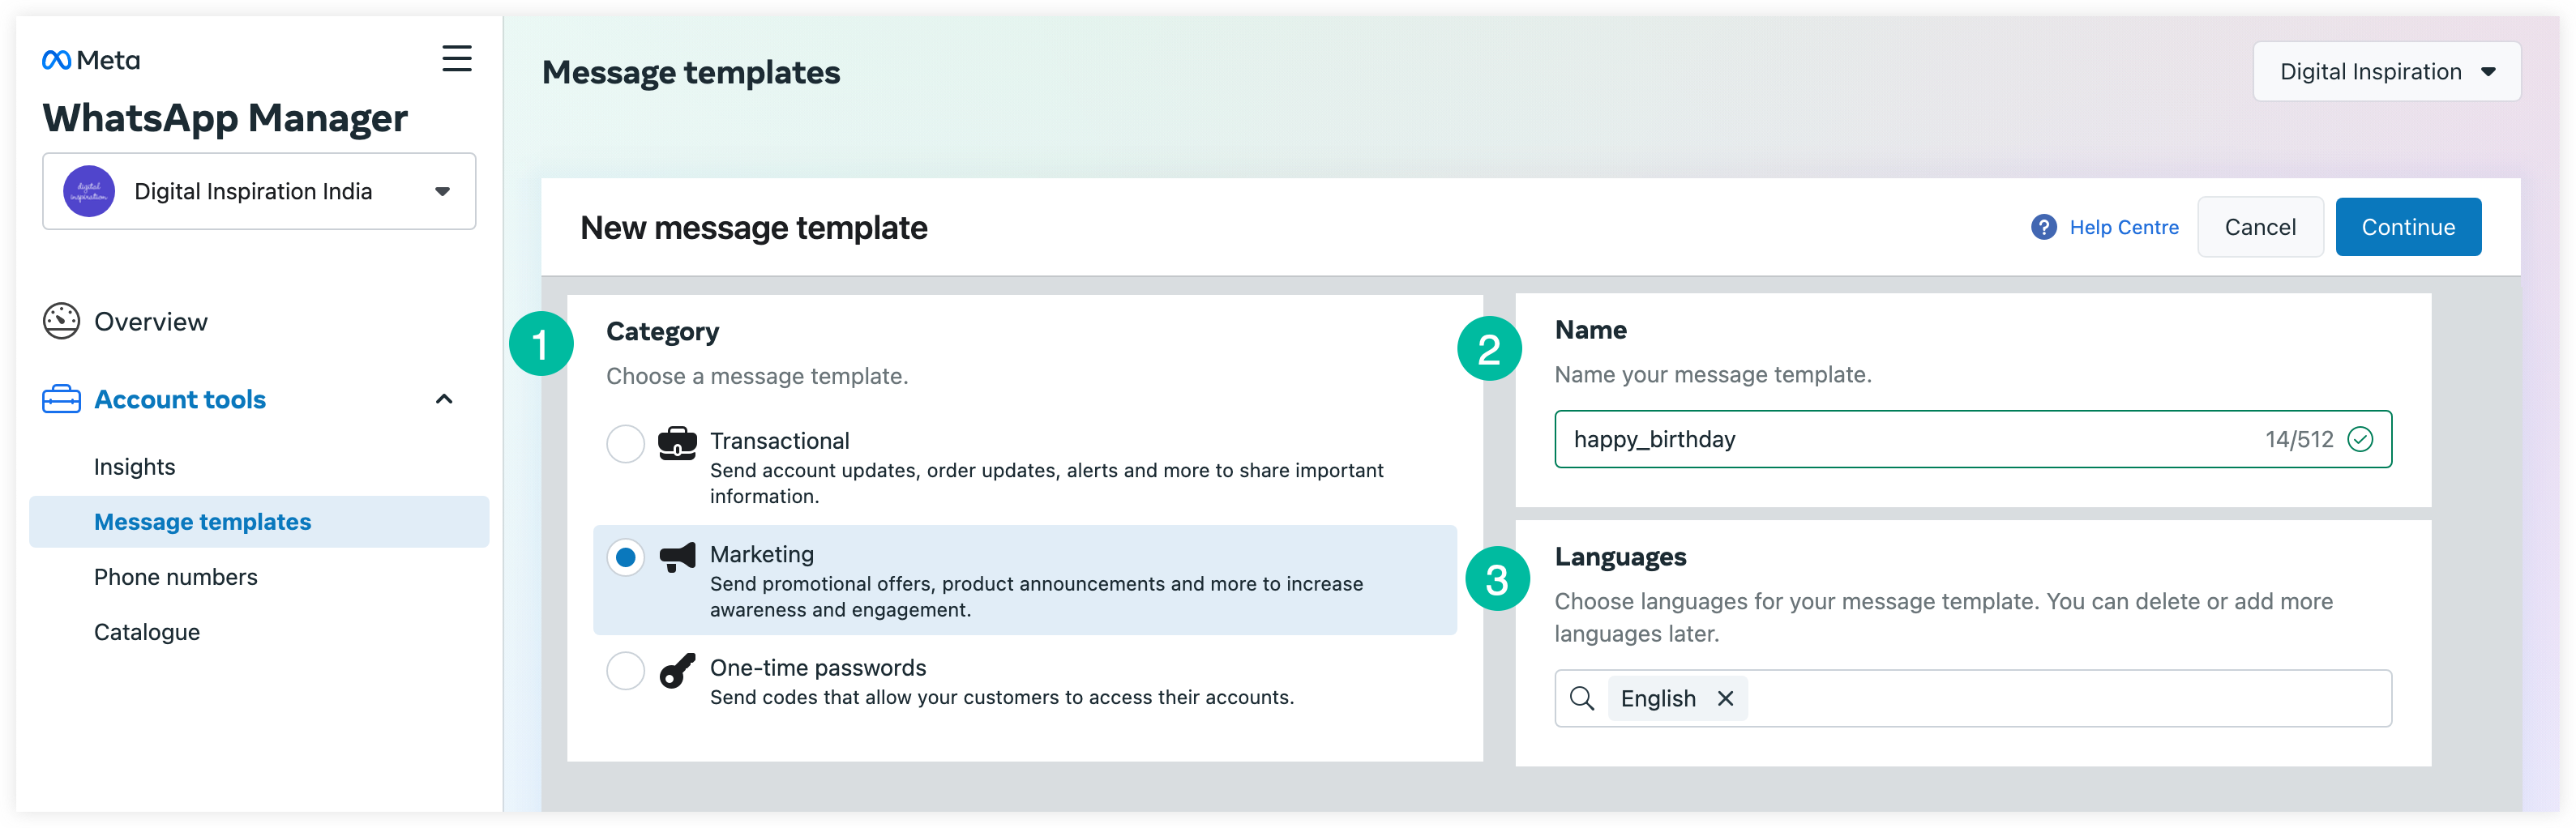
Task: Click Account tools heading
Action: (x=180, y=399)
